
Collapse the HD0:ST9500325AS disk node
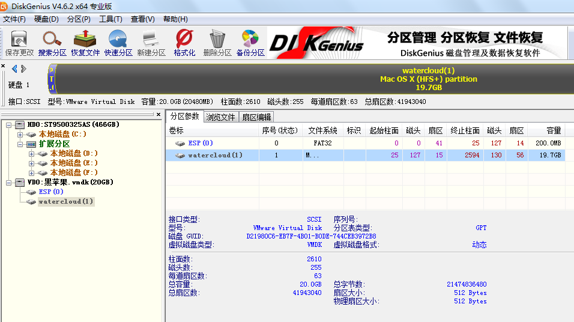coord(9,125)
